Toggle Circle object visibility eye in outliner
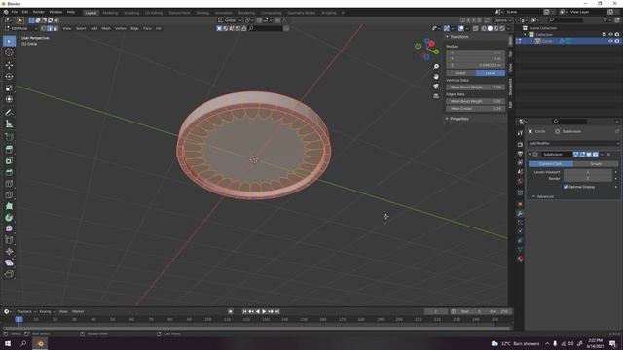The width and height of the screenshot is (623, 350). [610, 41]
